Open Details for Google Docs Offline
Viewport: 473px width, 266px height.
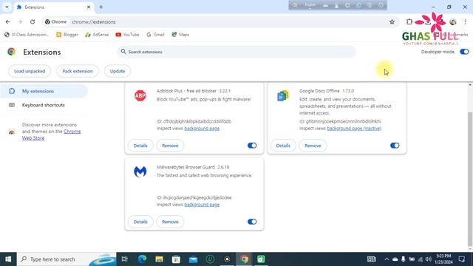click(283, 146)
